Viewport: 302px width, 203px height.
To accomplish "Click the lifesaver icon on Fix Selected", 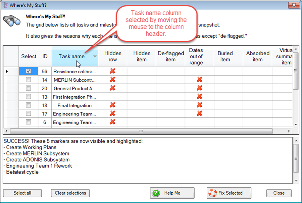I will (x=213, y=193).
